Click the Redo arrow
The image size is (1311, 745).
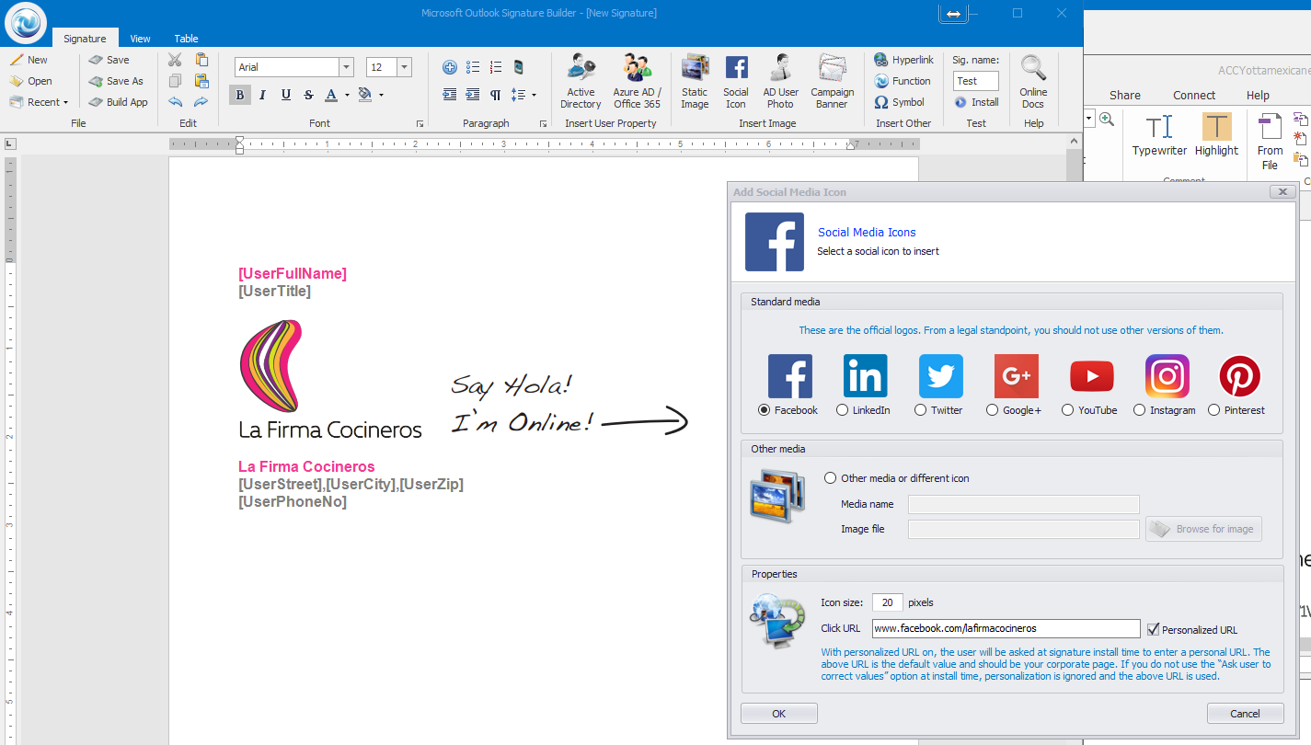click(x=201, y=102)
